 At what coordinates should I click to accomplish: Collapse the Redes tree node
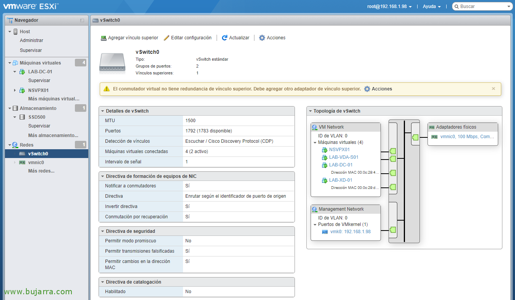pos(10,145)
